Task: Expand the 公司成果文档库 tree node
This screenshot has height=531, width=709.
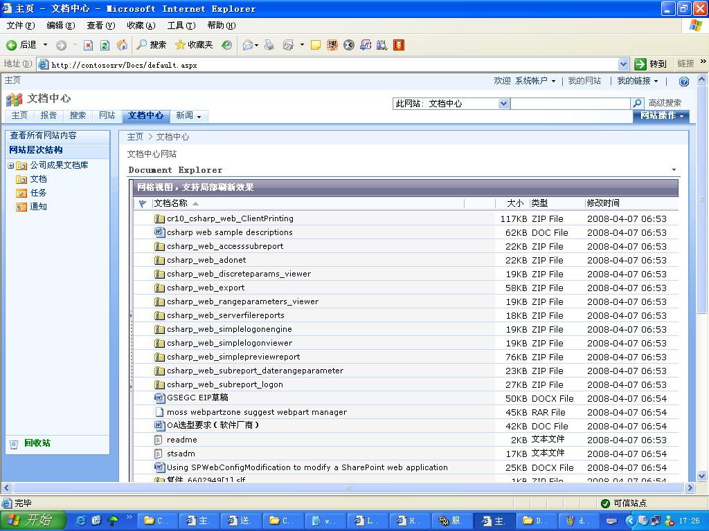Action: coord(11,165)
